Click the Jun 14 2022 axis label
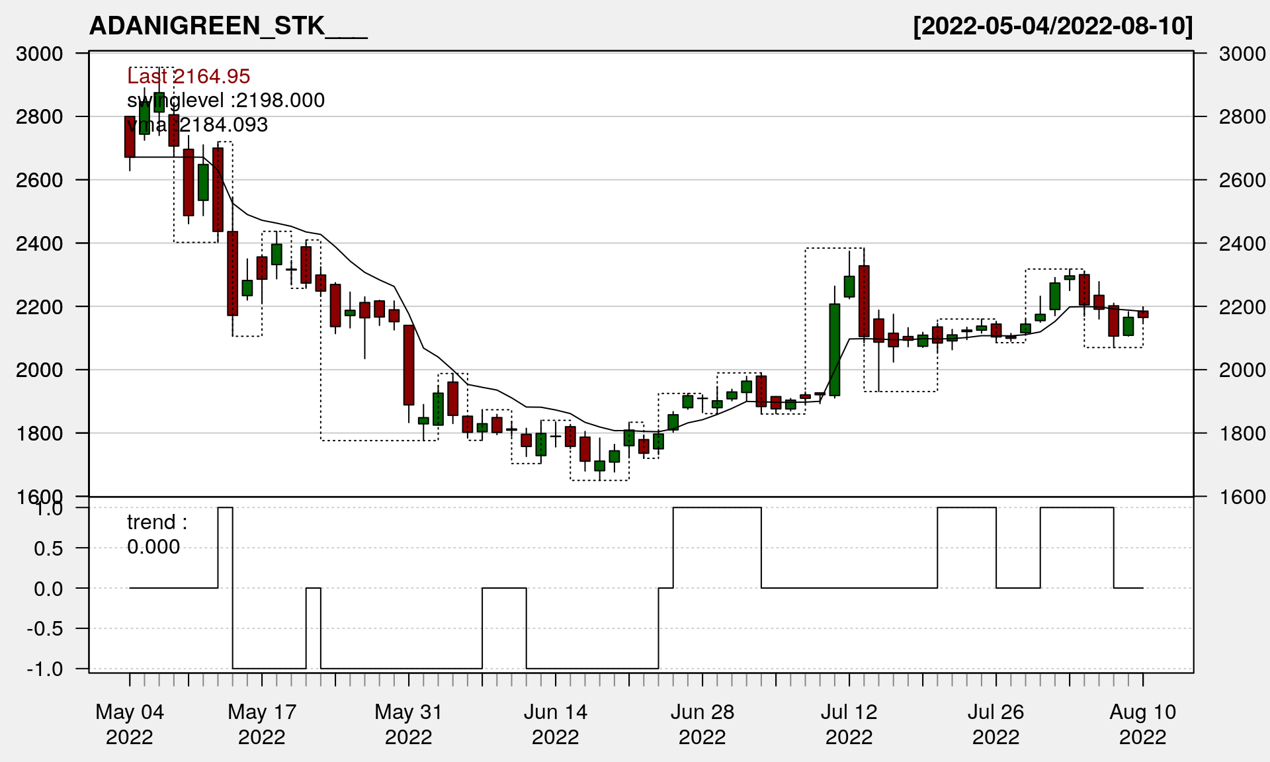 pyautogui.click(x=556, y=724)
